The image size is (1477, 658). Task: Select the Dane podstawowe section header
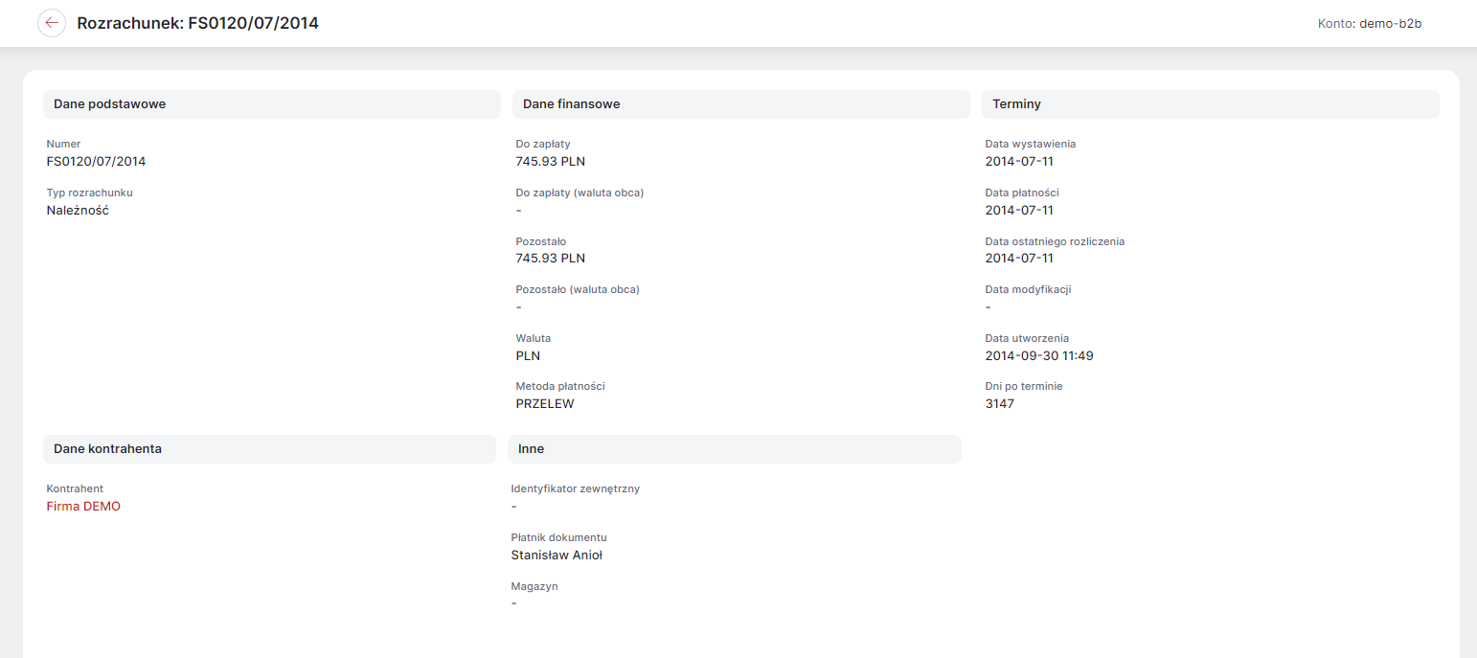(x=272, y=104)
